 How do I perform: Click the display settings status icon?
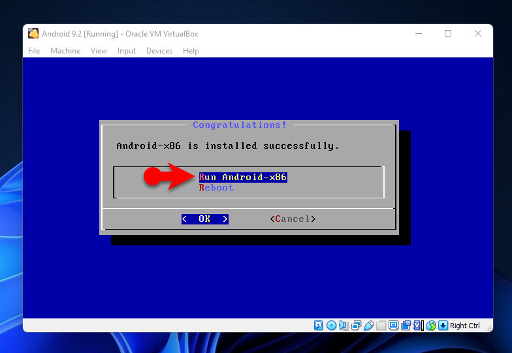(x=393, y=325)
